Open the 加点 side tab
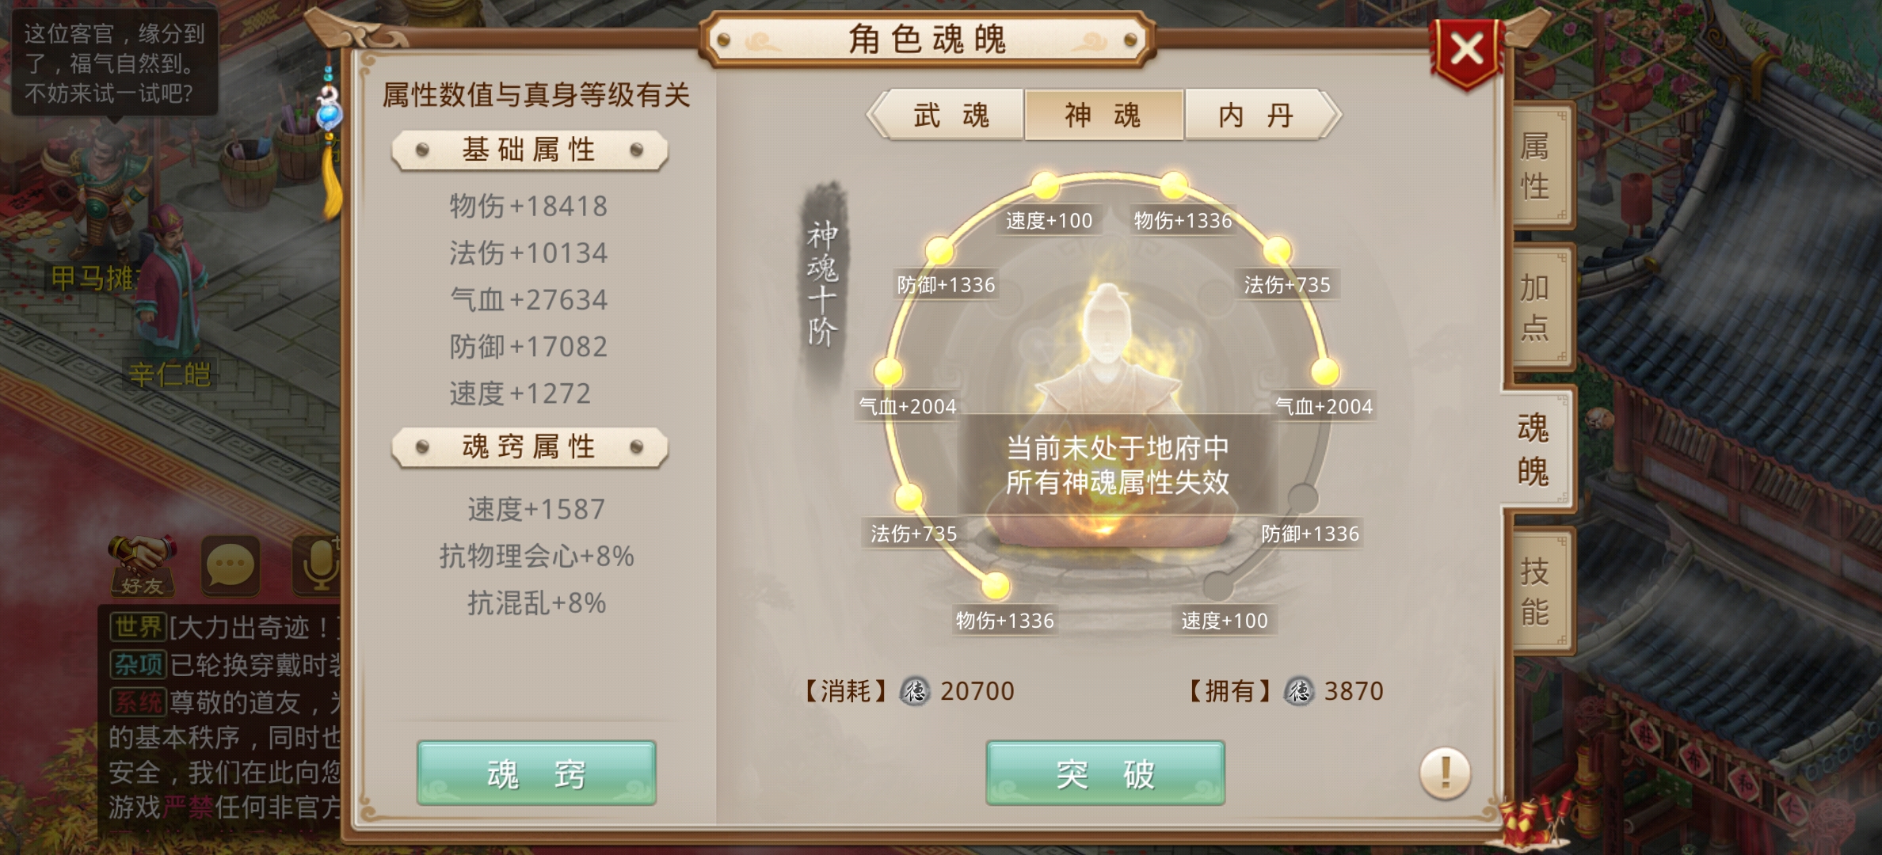The height and width of the screenshot is (855, 1882). point(1537,307)
